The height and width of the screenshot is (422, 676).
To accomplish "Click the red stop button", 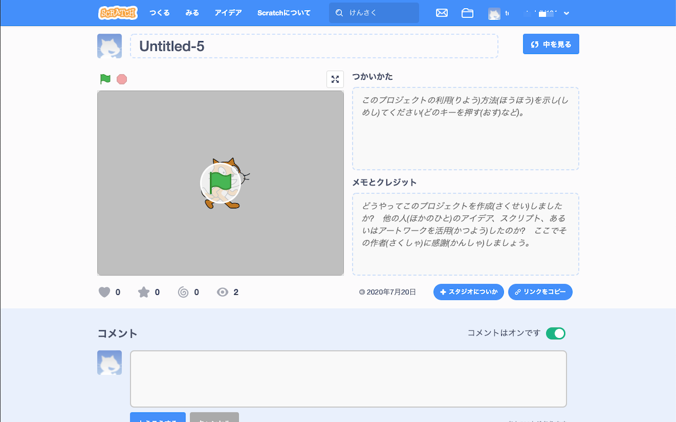I will coord(122,79).
